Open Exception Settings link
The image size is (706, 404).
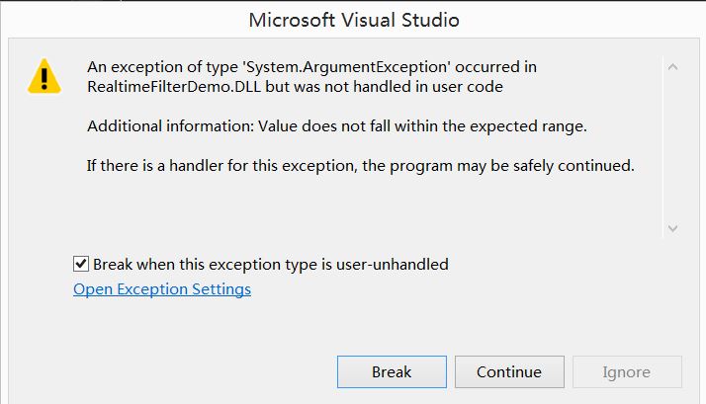162,289
